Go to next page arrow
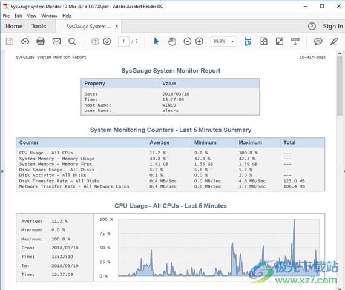This screenshot has height=290, width=345. 107,41
